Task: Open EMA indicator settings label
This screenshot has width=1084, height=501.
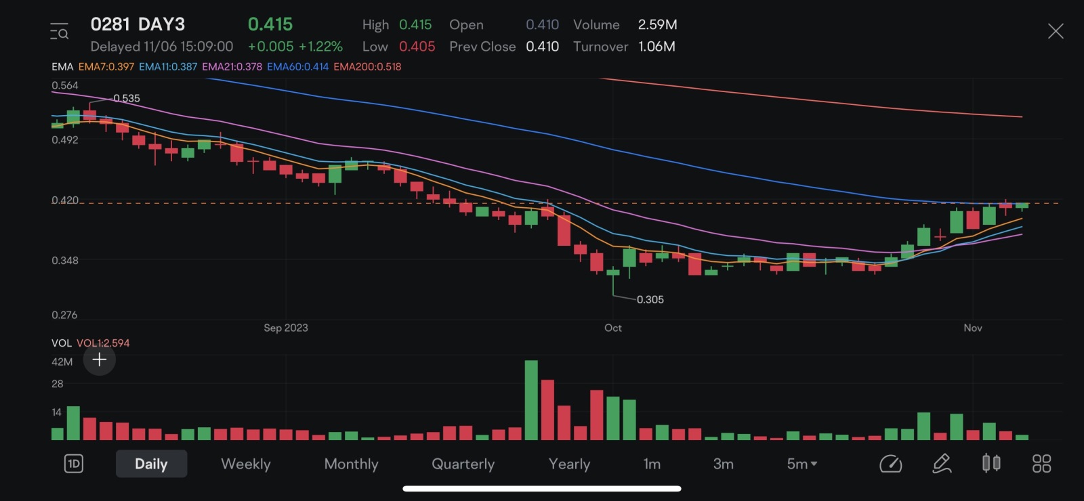Action: (62, 66)
